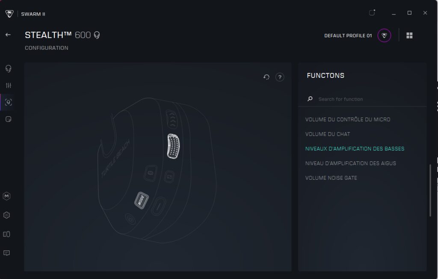Select the MODE button on the headset diagram

[x=141, y=200]
